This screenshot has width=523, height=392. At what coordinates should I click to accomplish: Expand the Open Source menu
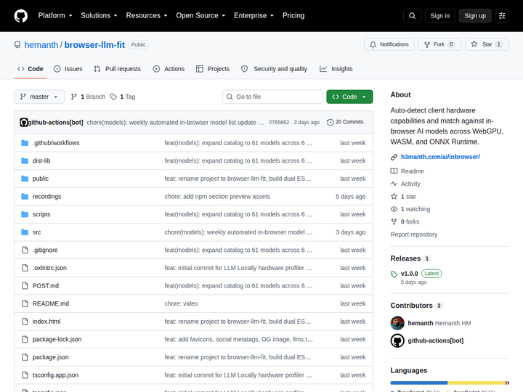pos(200,16)
